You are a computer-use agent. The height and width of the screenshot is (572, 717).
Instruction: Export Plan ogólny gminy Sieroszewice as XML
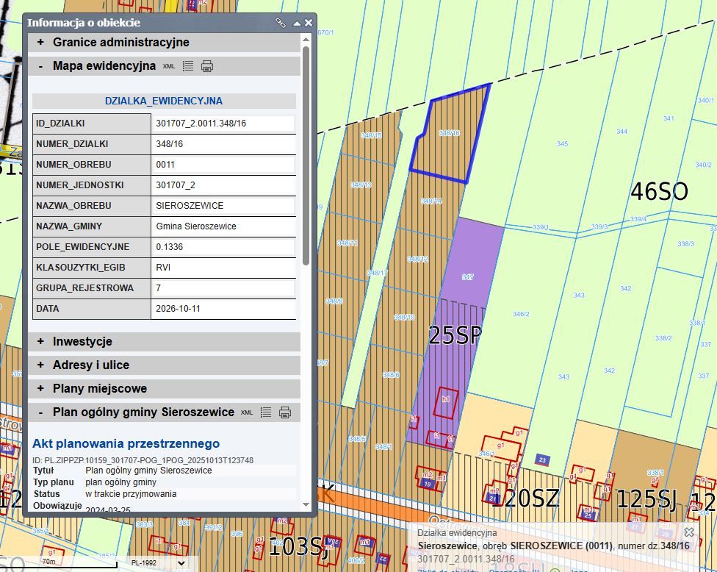(247, 412)
